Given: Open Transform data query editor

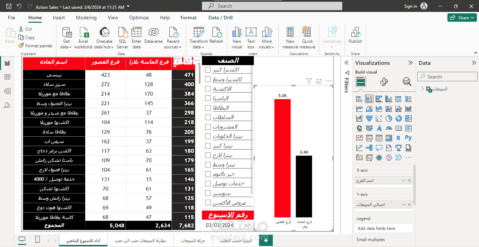Looking at the screenshot, I should pyautogui.click(x=199, y=38).
